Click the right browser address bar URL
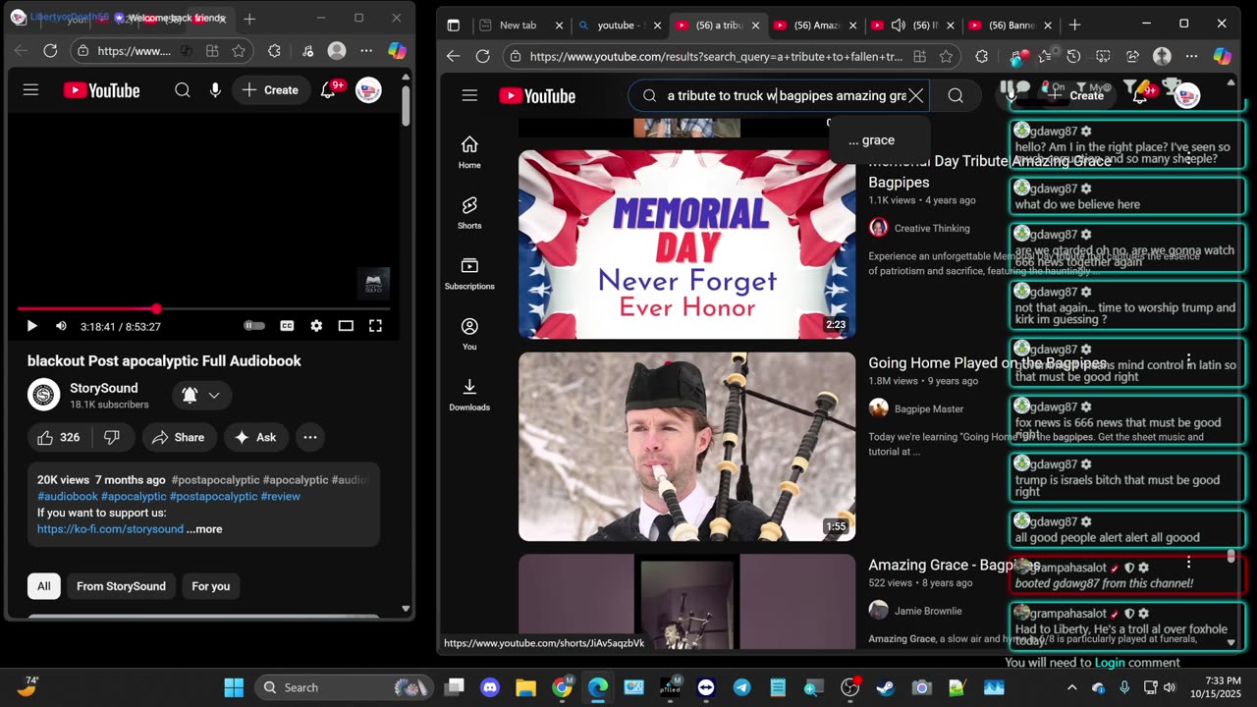Screen dimensions: 1257x707 click(x=716, y=57)
